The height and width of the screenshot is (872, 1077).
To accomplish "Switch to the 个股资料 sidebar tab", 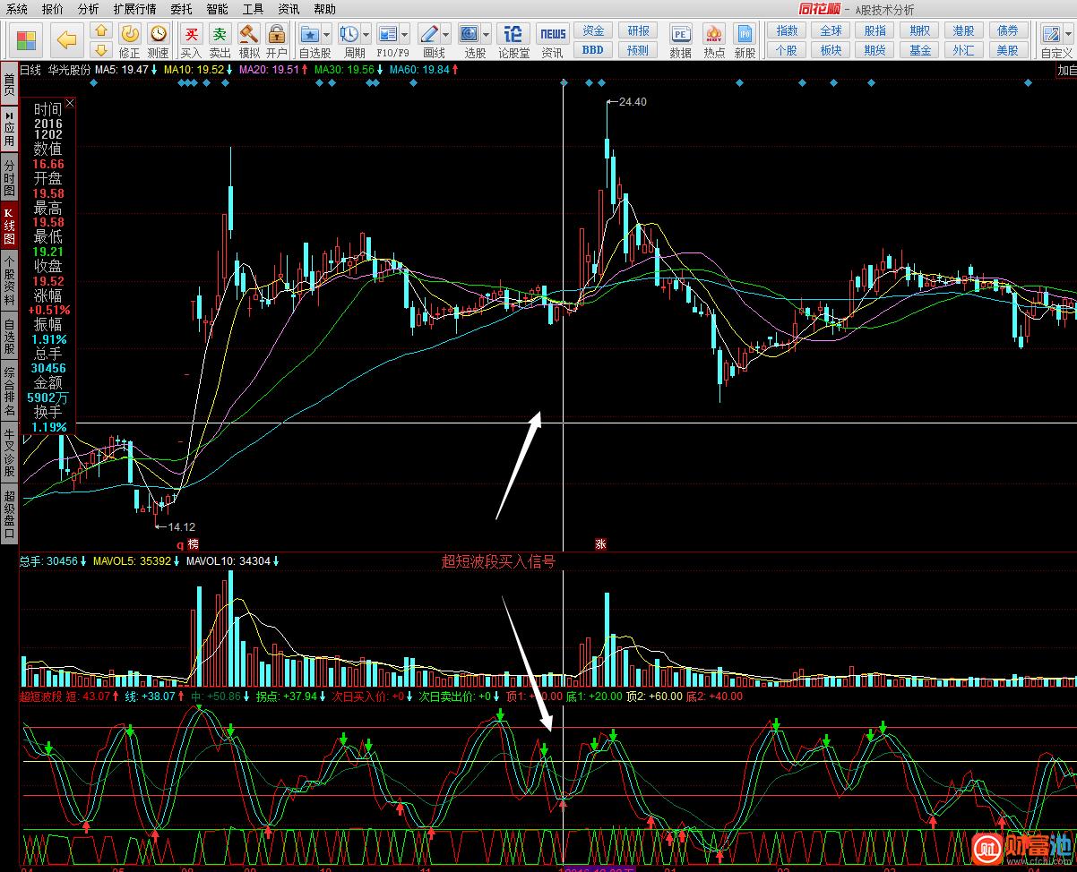I will click(9, 280).
